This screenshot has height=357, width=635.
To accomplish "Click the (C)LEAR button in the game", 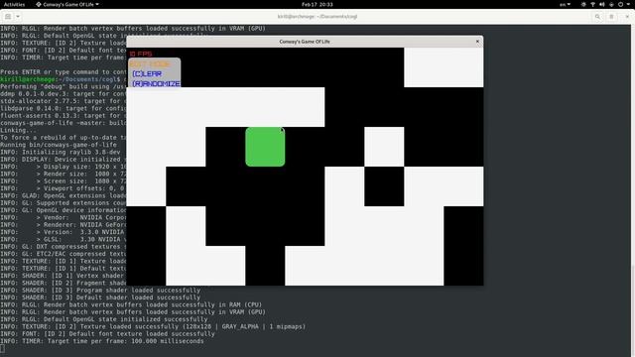I will (x=147, y=73).
